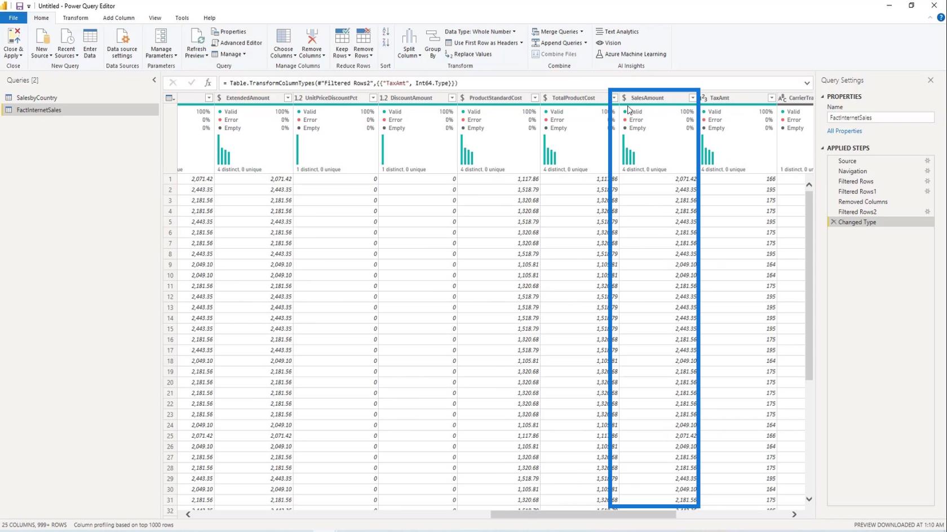Open settings gear for Filtered Rows2 step
Screen dimensions: 947x532
point(927,212)
